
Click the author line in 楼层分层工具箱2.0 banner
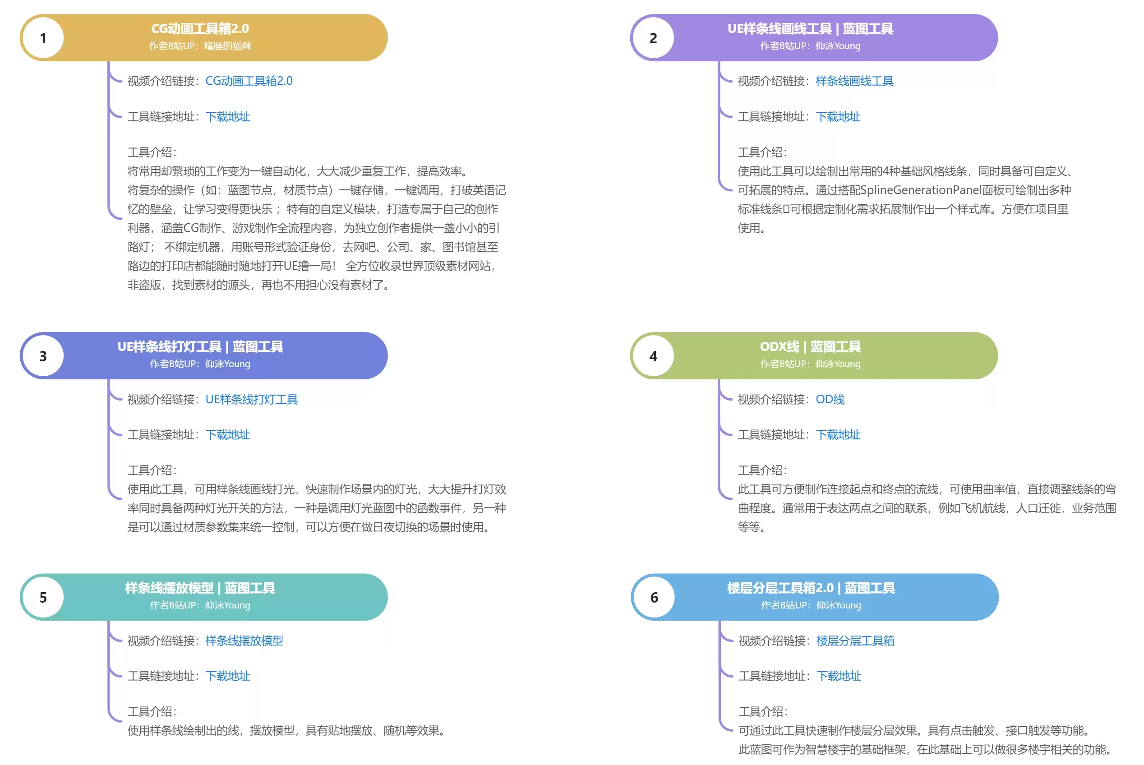click(811, 605)
